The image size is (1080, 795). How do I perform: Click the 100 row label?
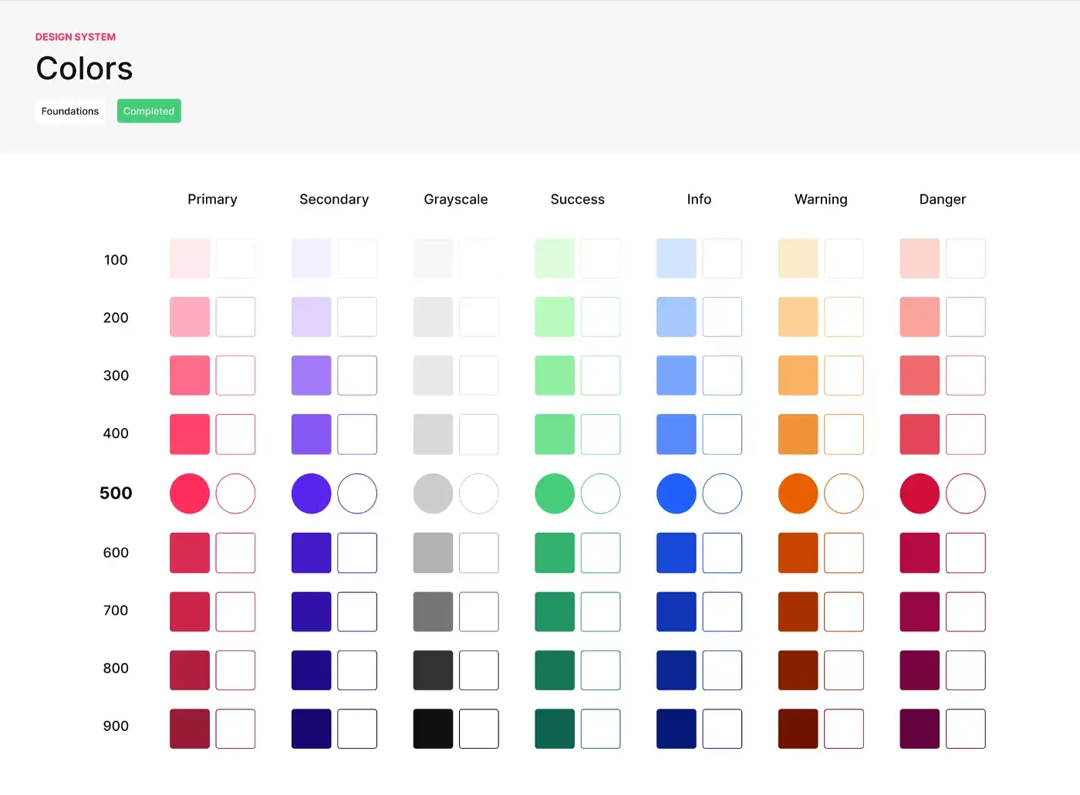[116, 260]
